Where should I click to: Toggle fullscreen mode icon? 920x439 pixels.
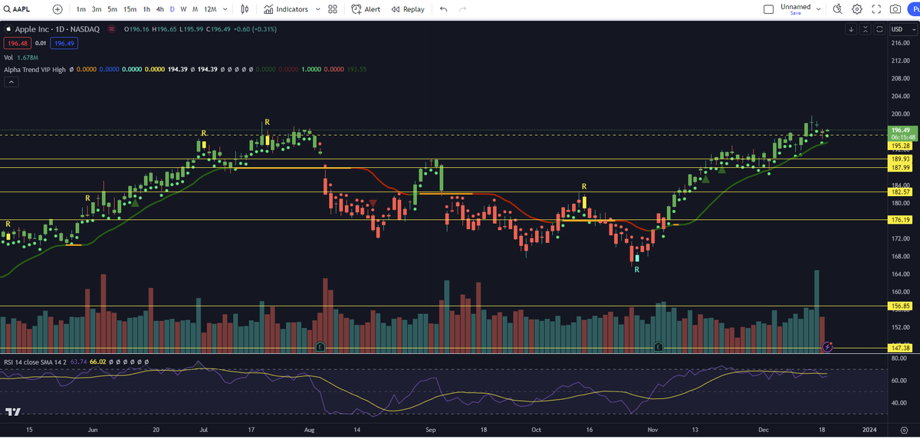pos(876,9)
